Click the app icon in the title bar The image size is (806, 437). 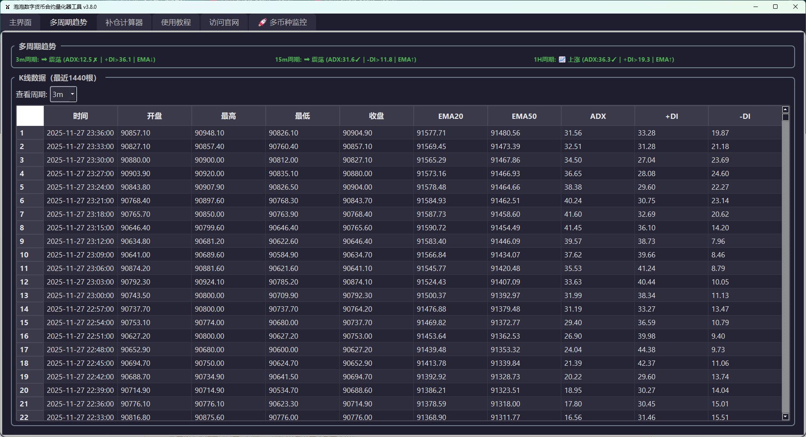point(7,7)
